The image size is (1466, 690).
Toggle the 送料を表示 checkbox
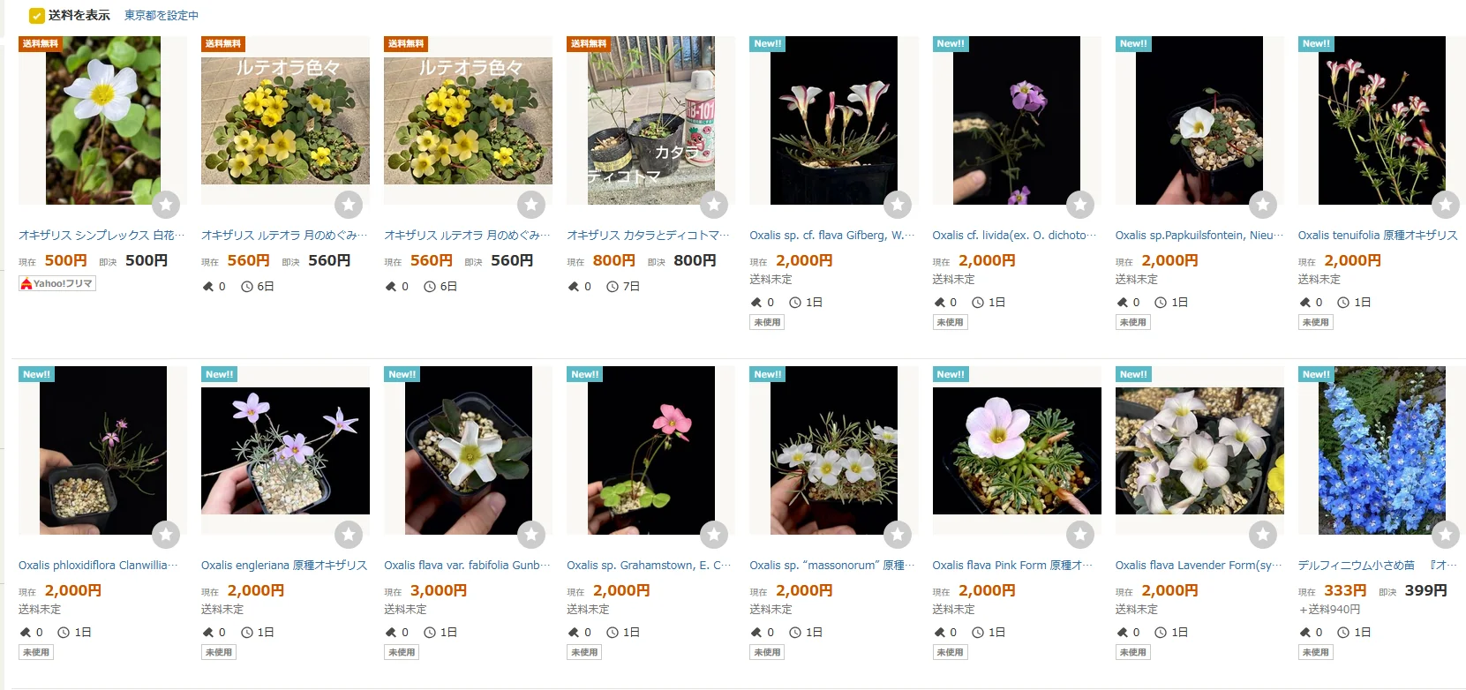36,15
